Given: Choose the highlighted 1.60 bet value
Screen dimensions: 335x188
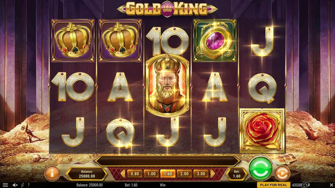Looking at the screenshot, I should 168,174.
